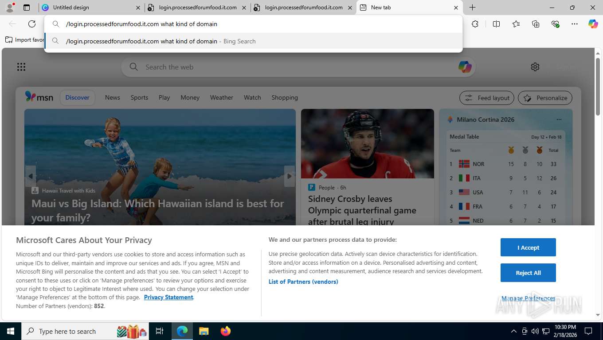The width and height of the screenshot is (603, 340).
Task: Open the Privacy Statement link
Action: click(168, 297)
